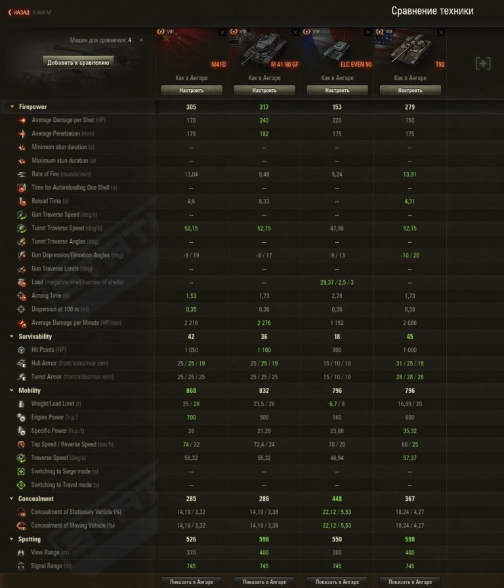
Task: Collapse the Mobility section
Action: click(x=12, y=390)
